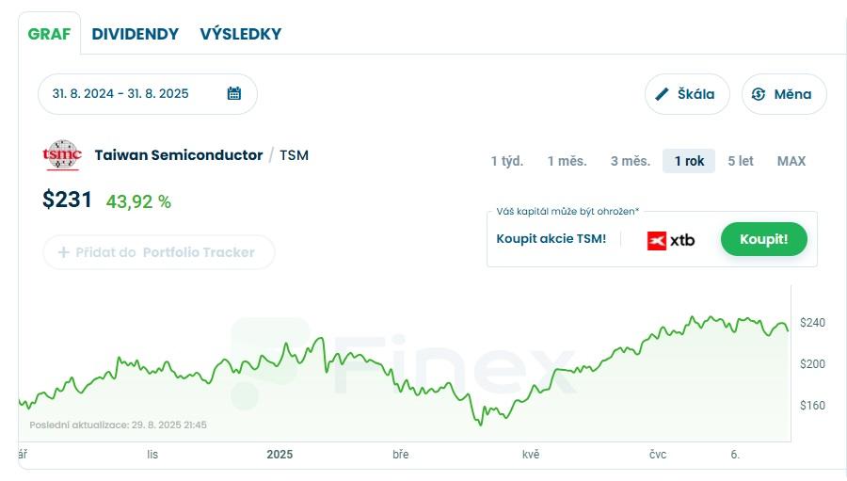The image size is (847, 481).
Task: Open the VÝSLEDKY tab
Action: point(240,34)
